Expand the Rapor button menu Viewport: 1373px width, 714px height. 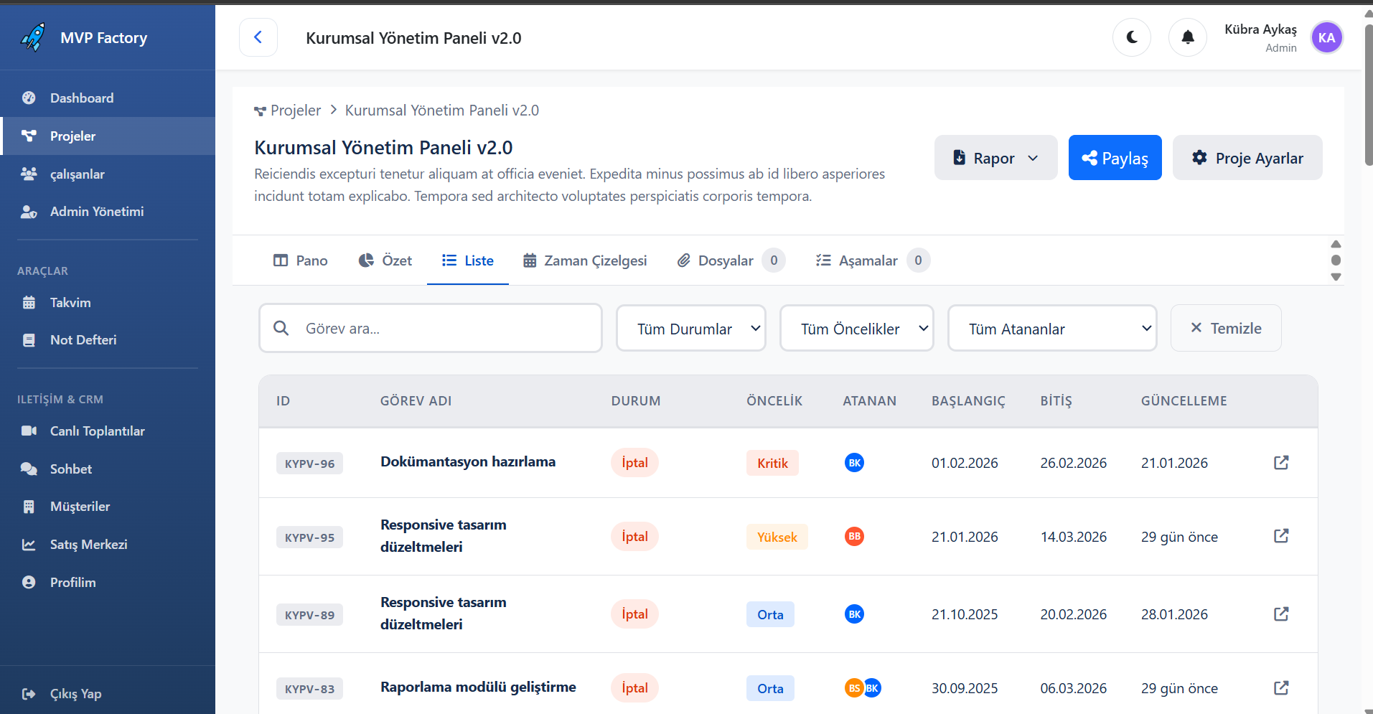click(x=995, y=157)
